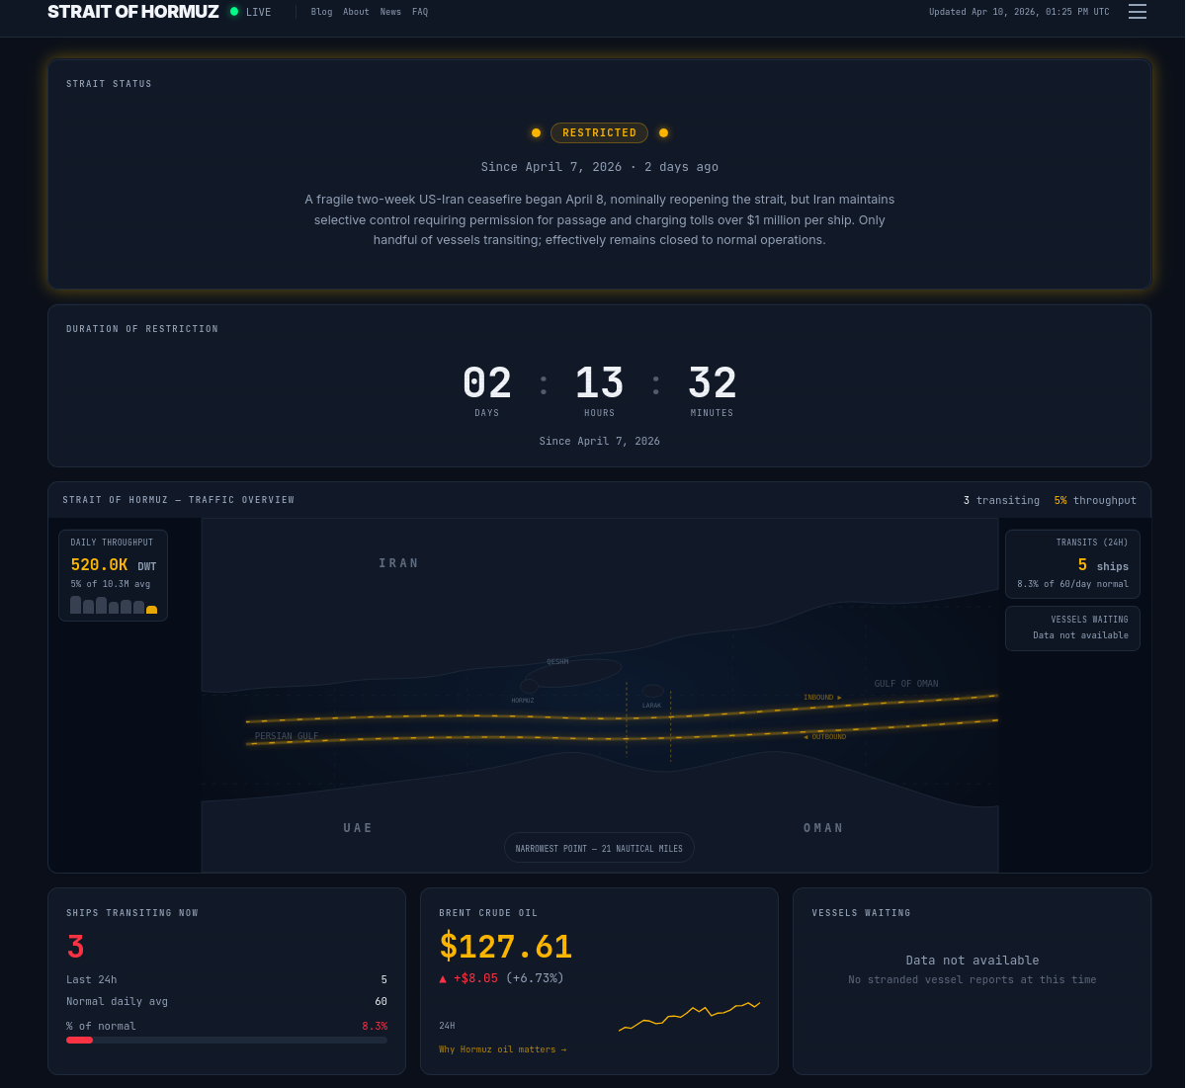
Task: Click the green LIVE status dot
Action: [234, 12]
